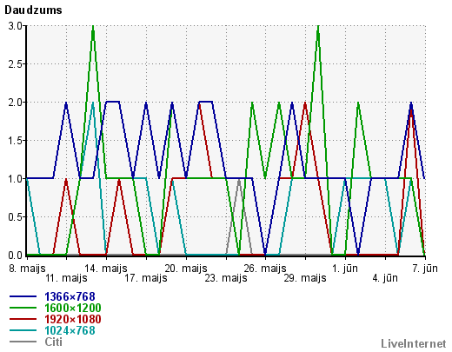Click the 23. maijs date label

(226, 278)
